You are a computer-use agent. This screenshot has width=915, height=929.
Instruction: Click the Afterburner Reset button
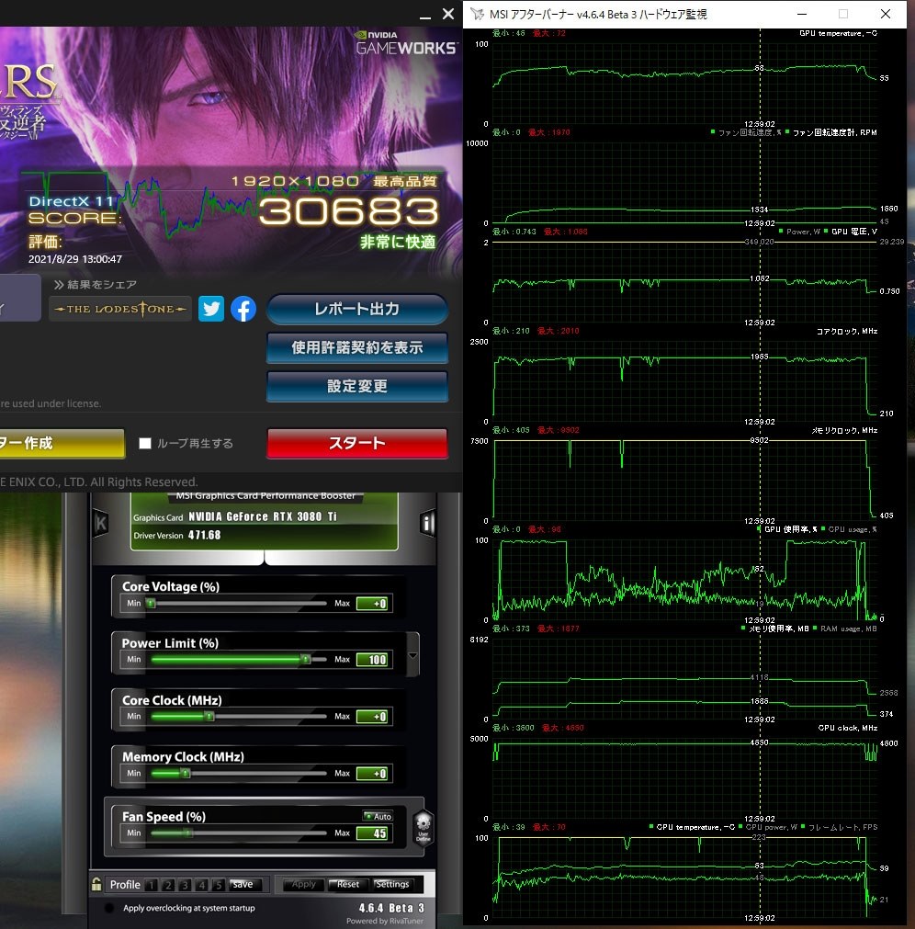[347, 884]
